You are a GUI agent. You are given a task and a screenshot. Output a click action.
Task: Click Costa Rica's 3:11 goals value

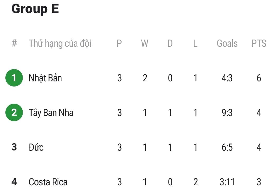[x=227, y=182]
